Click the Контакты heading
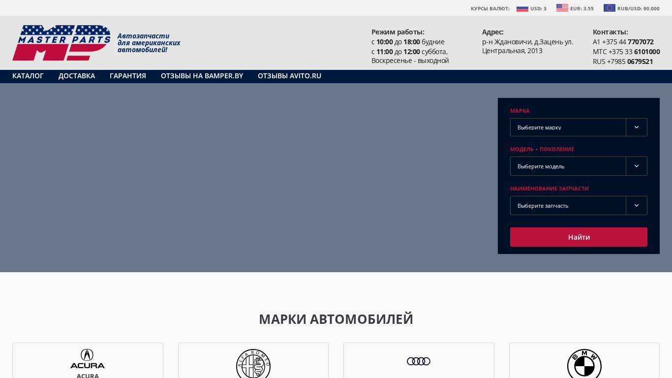672x378 pixels. coord(610,32)
